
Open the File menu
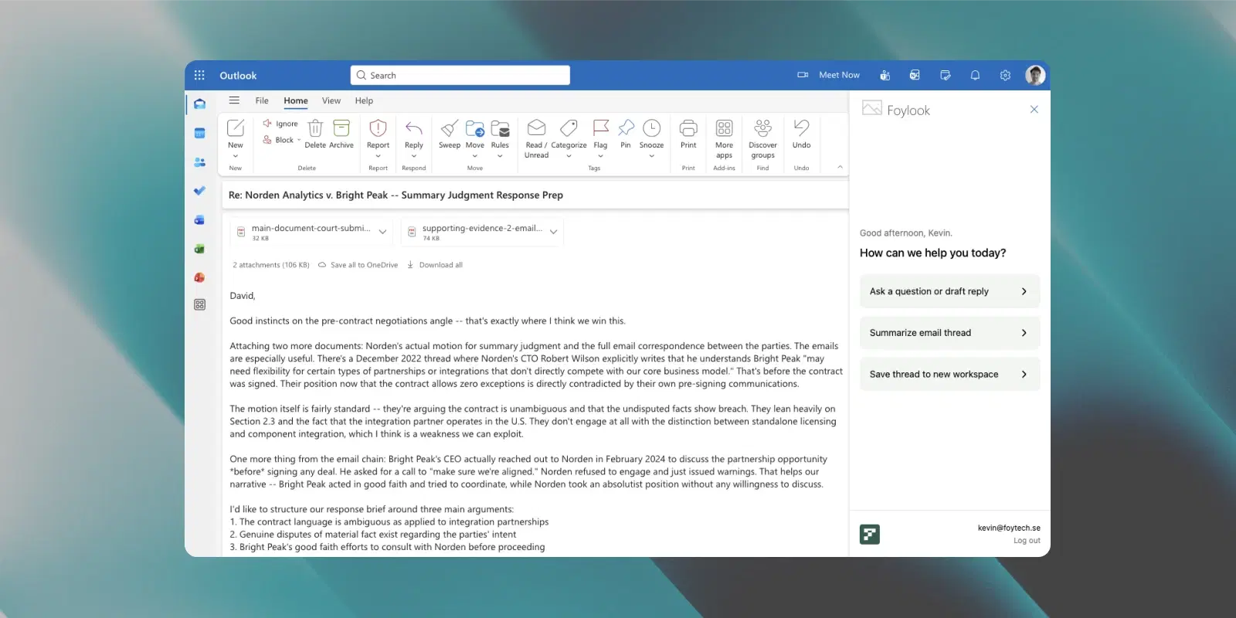click(x=262, y=100)
